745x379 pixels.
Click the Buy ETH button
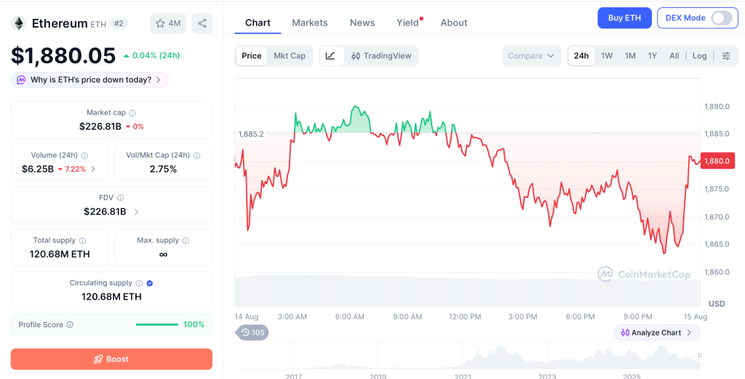pos(624,18)
